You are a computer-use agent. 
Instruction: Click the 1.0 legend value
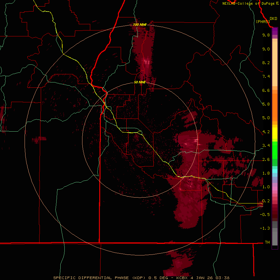(x=266, y=187)
